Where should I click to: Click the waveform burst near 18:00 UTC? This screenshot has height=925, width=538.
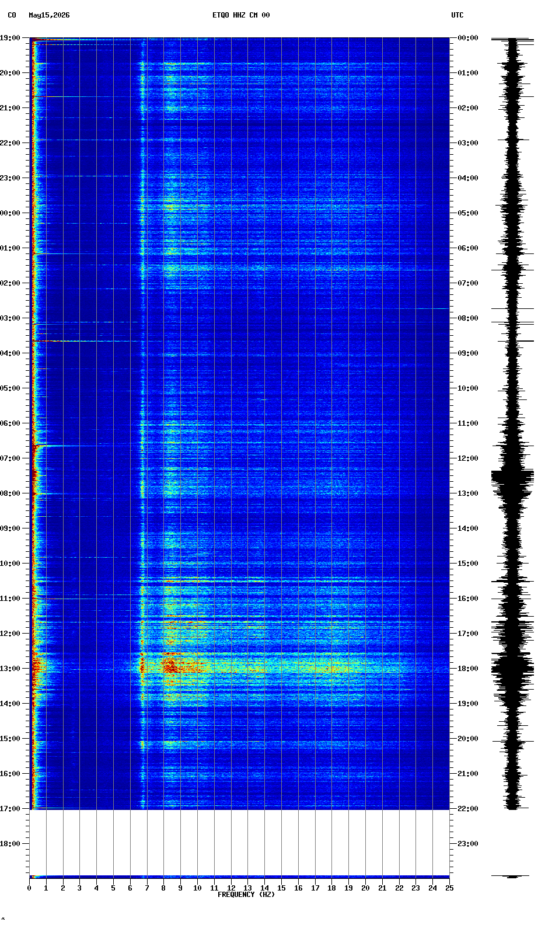click(512, 669)
